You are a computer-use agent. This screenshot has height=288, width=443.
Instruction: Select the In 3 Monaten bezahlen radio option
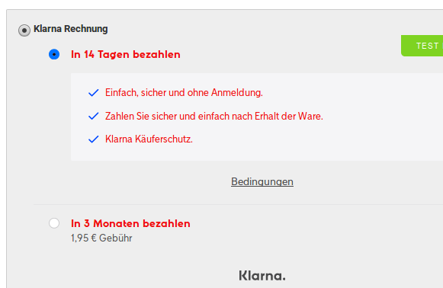pos(54,223)
